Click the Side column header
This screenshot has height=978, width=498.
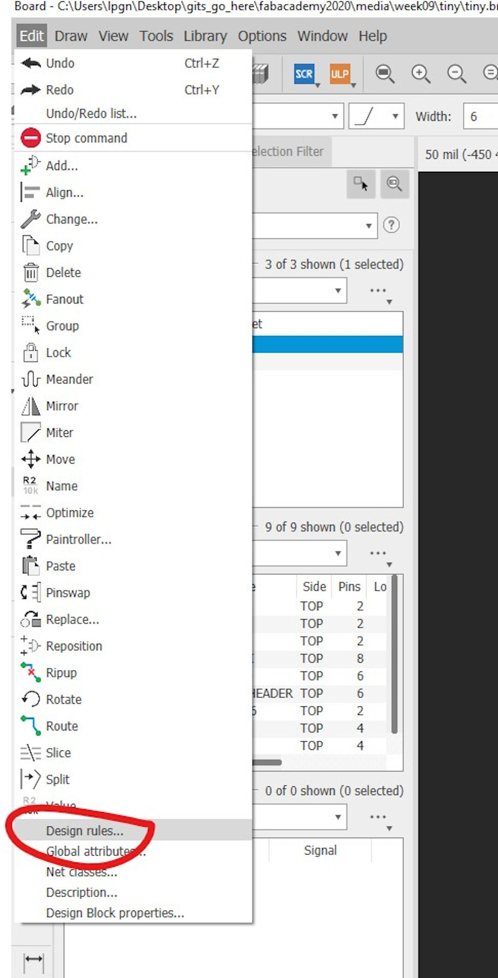314,586
